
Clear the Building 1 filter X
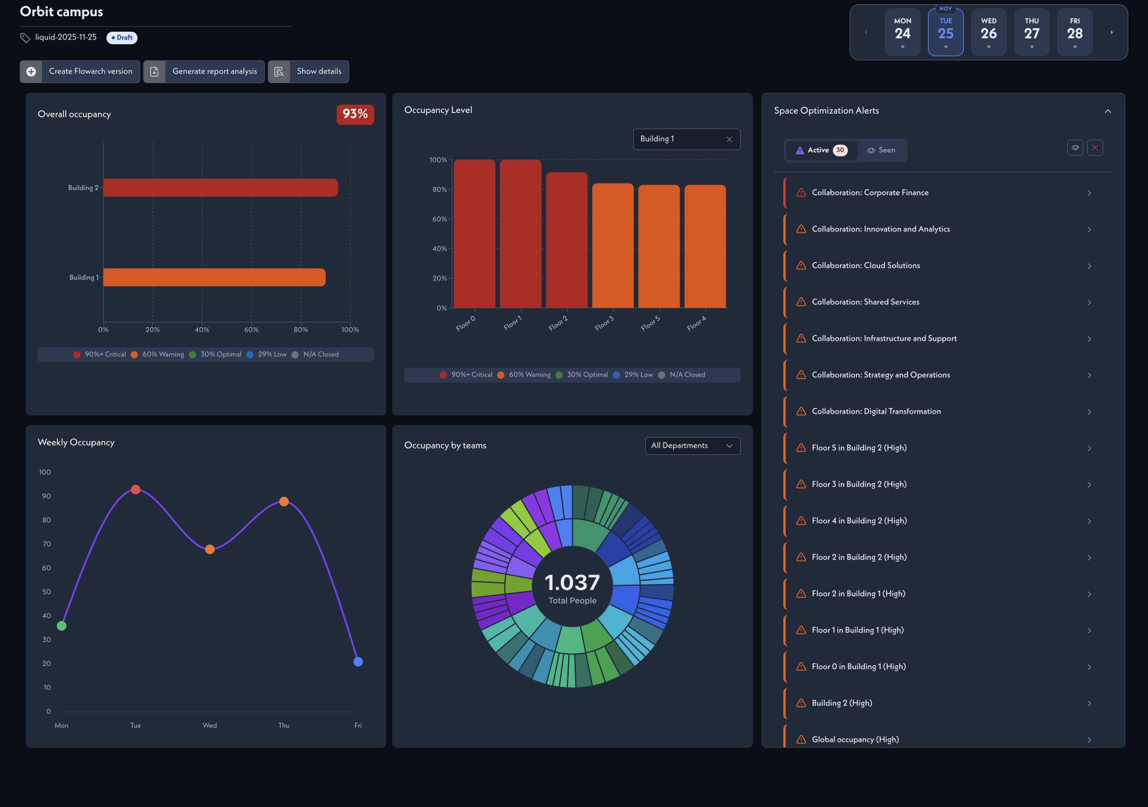[x=729, y=139]
